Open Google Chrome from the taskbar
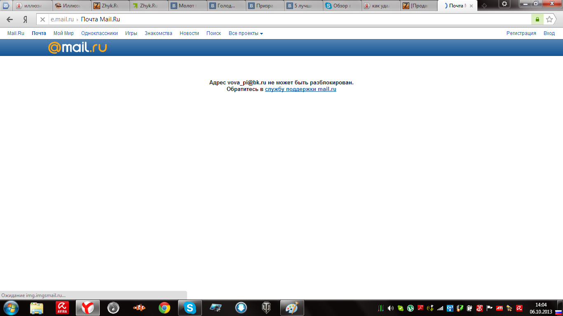Screen dimensions: 563x316 (x=164, y=308)
